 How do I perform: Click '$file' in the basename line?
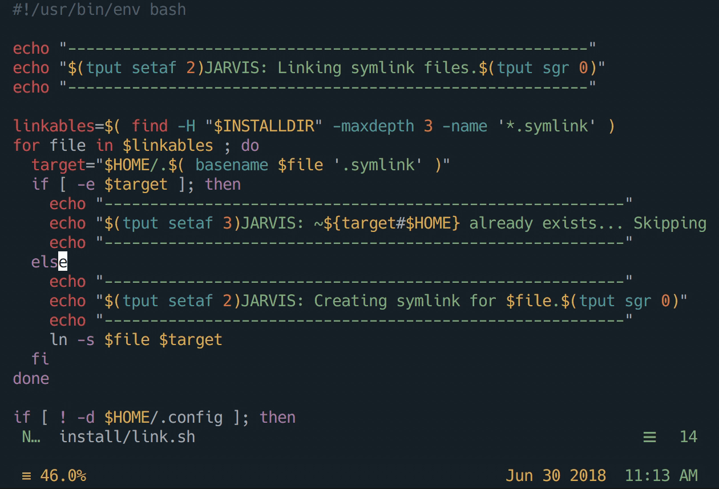click(x=300, y=165)
